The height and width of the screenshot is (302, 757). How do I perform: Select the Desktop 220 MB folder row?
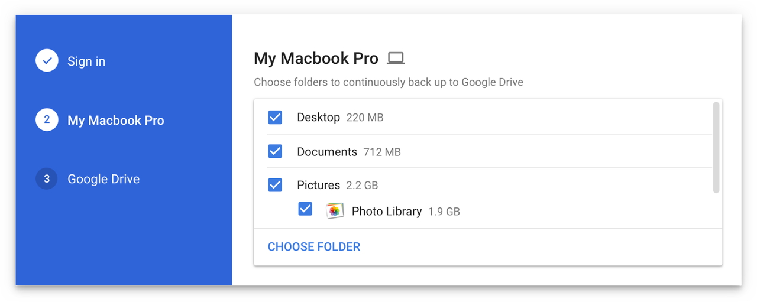click(x=483, y=117)
